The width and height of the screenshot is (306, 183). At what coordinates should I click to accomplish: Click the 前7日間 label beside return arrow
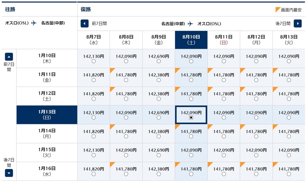click(x=99, y=24)
